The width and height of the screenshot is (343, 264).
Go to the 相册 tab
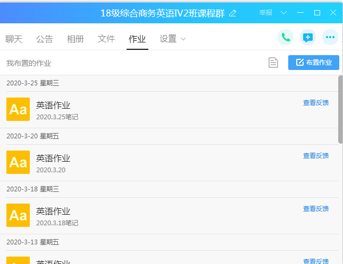coord(76,39)
